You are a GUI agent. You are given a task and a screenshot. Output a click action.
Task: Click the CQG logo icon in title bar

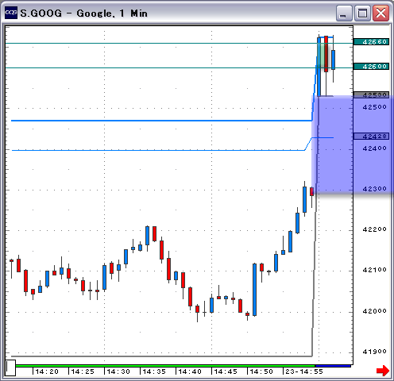[11, 13]
